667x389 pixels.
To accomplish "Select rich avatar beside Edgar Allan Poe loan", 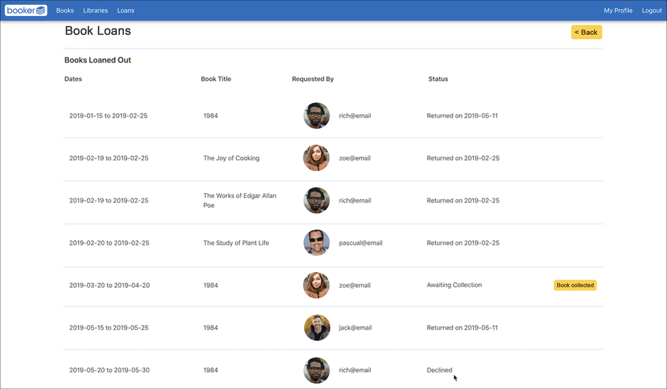I will pos(317,200).
